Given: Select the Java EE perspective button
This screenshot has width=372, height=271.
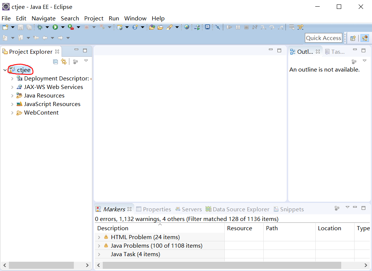Looking at the screenshot, I should coord(365,38).
